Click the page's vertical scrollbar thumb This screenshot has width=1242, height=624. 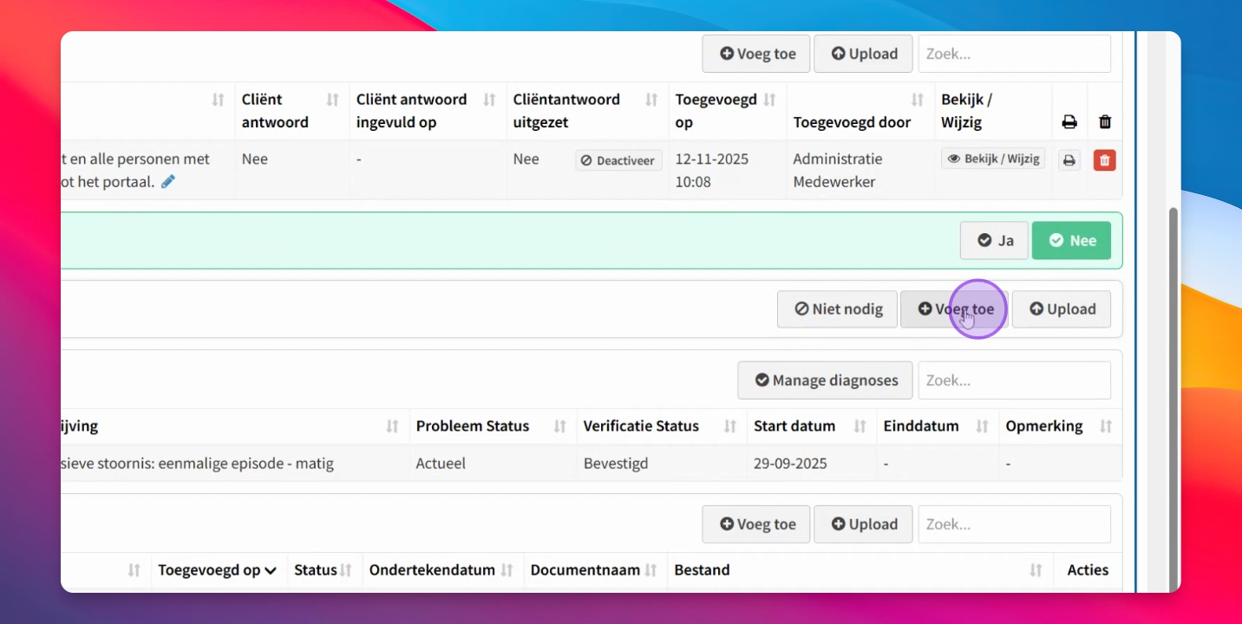pos(1175,399)
